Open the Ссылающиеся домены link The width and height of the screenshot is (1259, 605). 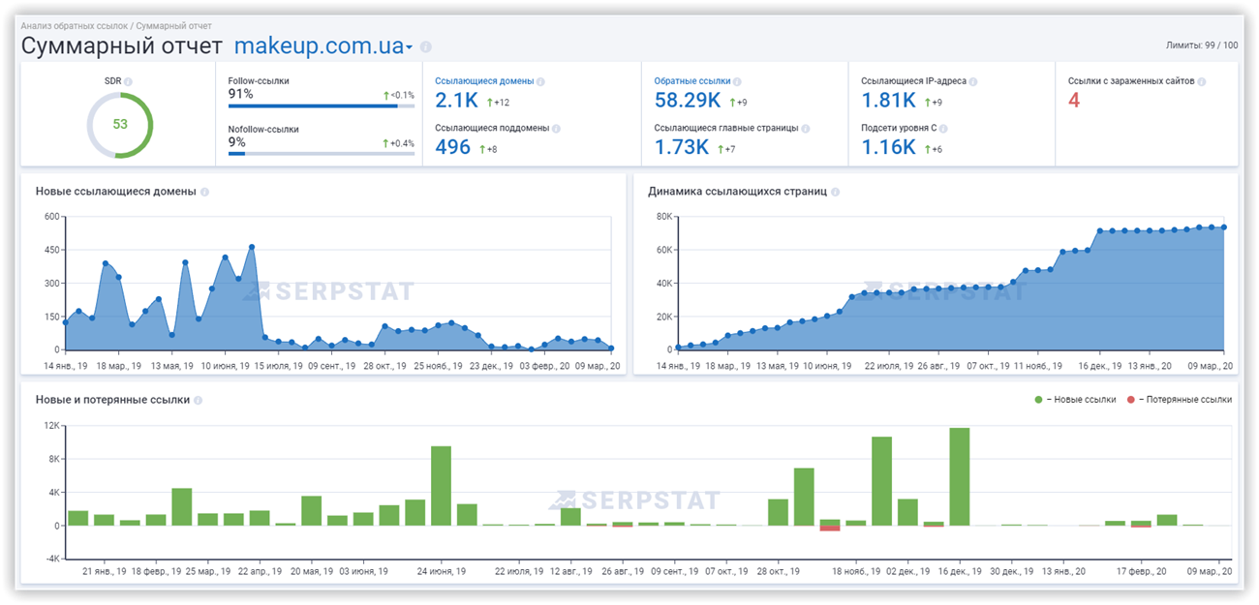[484, 82]
